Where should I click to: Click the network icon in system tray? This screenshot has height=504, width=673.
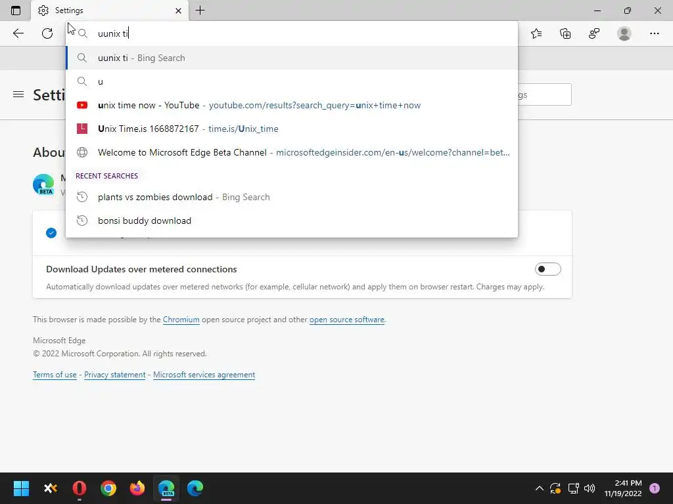[573, 488]
